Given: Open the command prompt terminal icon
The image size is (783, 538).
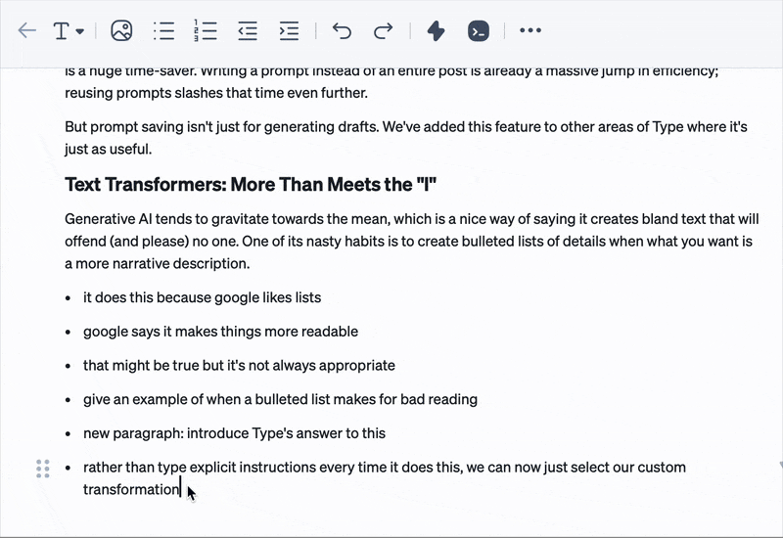Looking at the screenshot, I should (479, 30).
